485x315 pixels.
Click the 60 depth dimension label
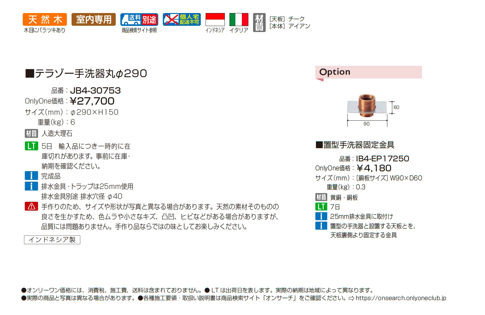click(x=396, y=107)
